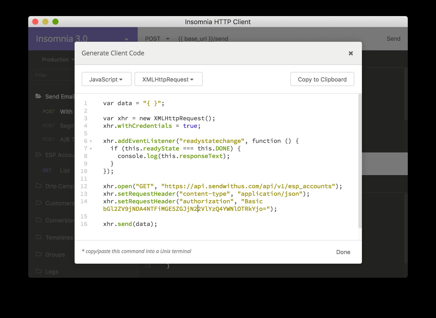Click the Generate Client Code title
This screenshot has width=436, height=318.
[x=113, y=53]
